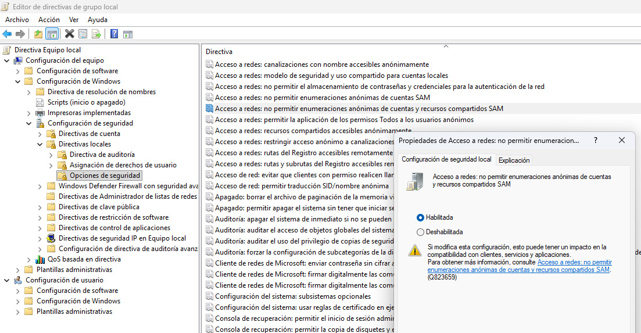Click the QoS basada en directiva chart icon

click(40, 259)
